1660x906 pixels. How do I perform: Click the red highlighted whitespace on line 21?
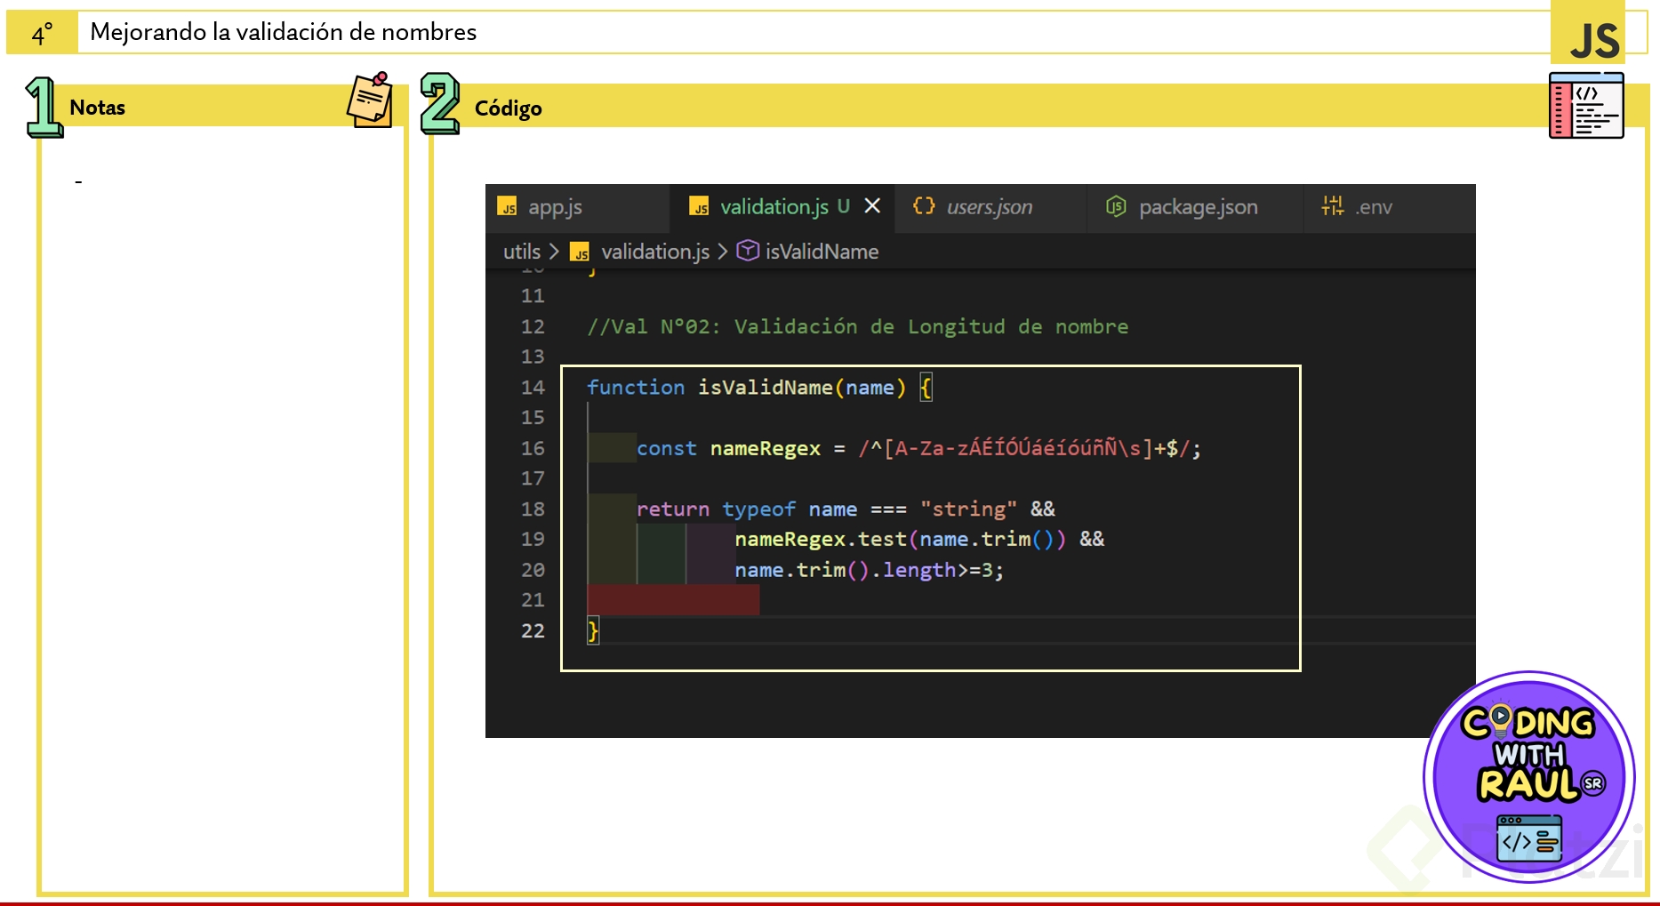pos(673,600)
